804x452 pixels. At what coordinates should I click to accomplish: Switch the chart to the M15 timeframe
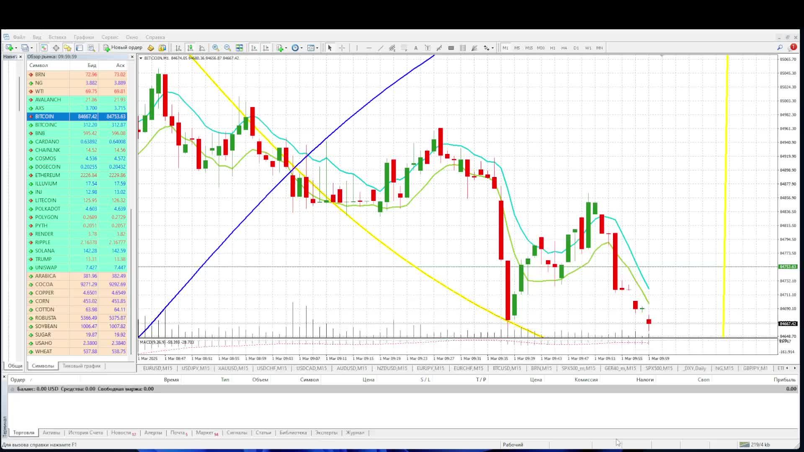(529, 48)
